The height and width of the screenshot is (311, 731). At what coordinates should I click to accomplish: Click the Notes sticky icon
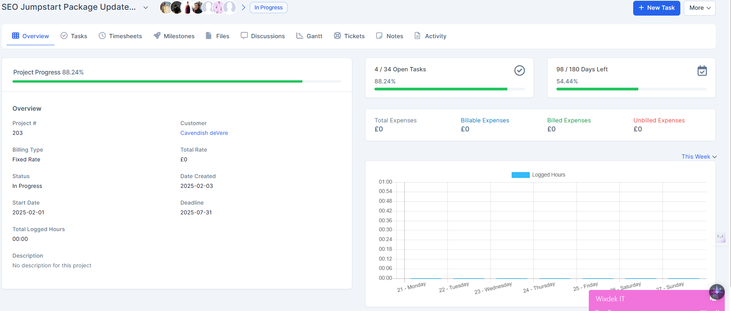[379, 35]
